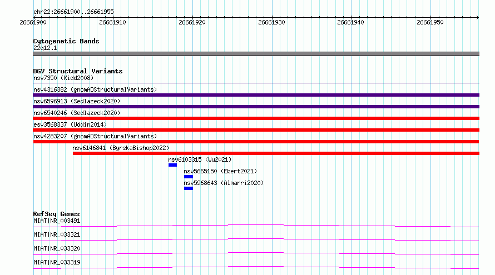This screenshot has height=275, width=495.
Task: Open variant esv3568337 (Uddin2014) label
Action: tap(70, 124)
